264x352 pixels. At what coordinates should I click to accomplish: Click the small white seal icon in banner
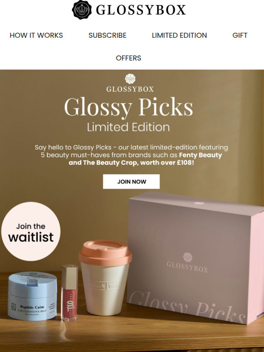pos(130,79)
